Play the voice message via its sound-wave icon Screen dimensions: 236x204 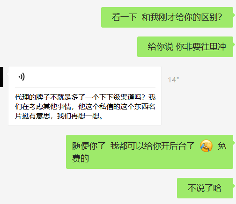pos(22,77)
